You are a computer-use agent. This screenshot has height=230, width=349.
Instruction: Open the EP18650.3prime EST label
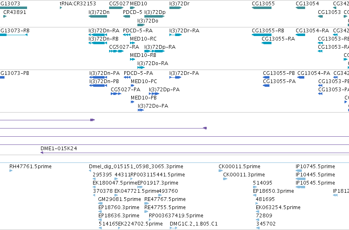point(274,191)
